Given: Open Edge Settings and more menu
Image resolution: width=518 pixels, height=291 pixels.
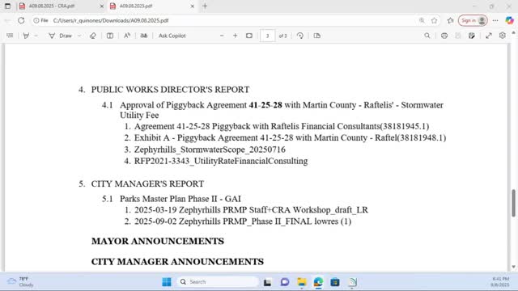Looking at the screenshot, I should coord(495,20).
